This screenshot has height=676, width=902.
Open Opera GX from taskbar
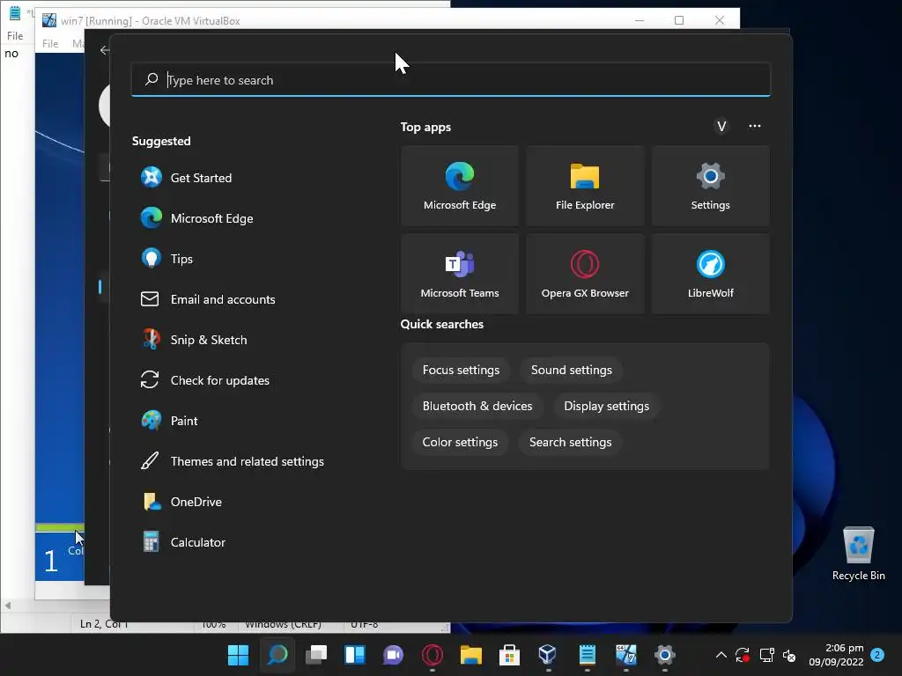432,655
